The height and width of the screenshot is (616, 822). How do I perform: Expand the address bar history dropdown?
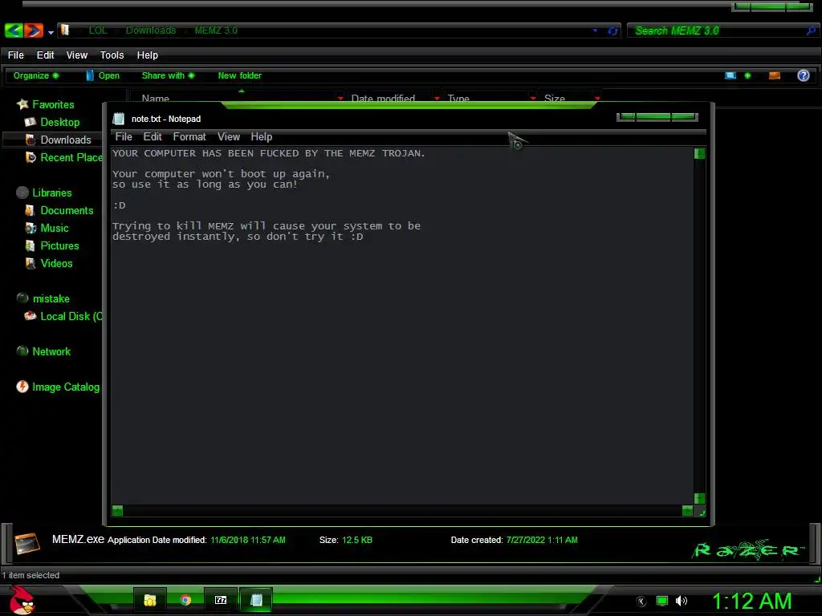[x=595, y=30]
